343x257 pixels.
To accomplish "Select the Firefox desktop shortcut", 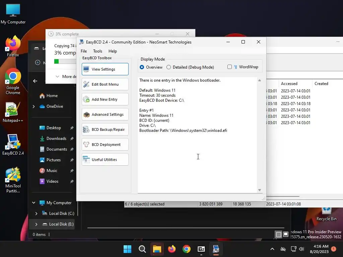I will pyautogui.click(x=13, y=46).
